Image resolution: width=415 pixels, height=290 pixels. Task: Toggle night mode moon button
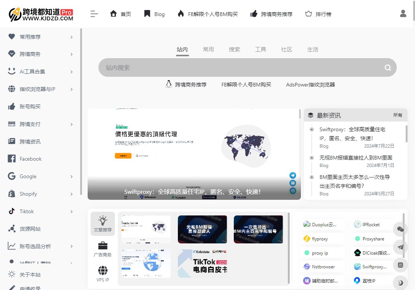(400, 283)
